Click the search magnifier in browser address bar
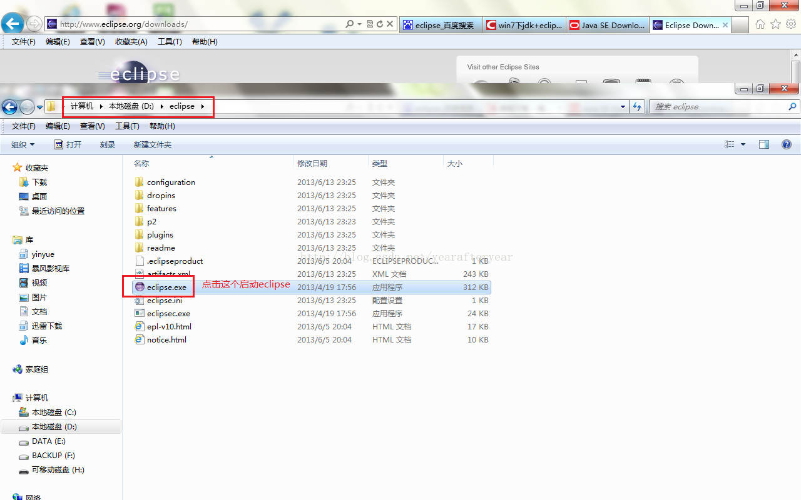Image resolution: width=801 pixels, height=500 pixels. (350, 24)
